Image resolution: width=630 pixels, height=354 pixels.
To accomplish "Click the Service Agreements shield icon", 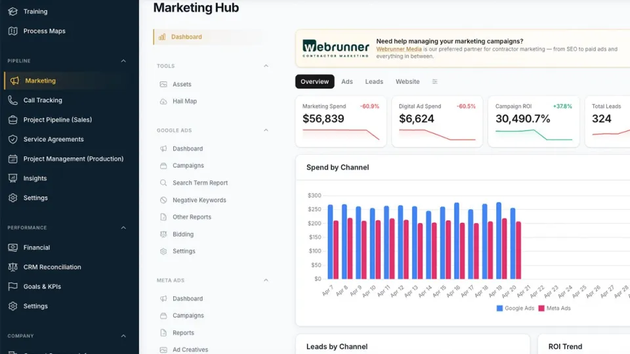I will tap(13, 139).
